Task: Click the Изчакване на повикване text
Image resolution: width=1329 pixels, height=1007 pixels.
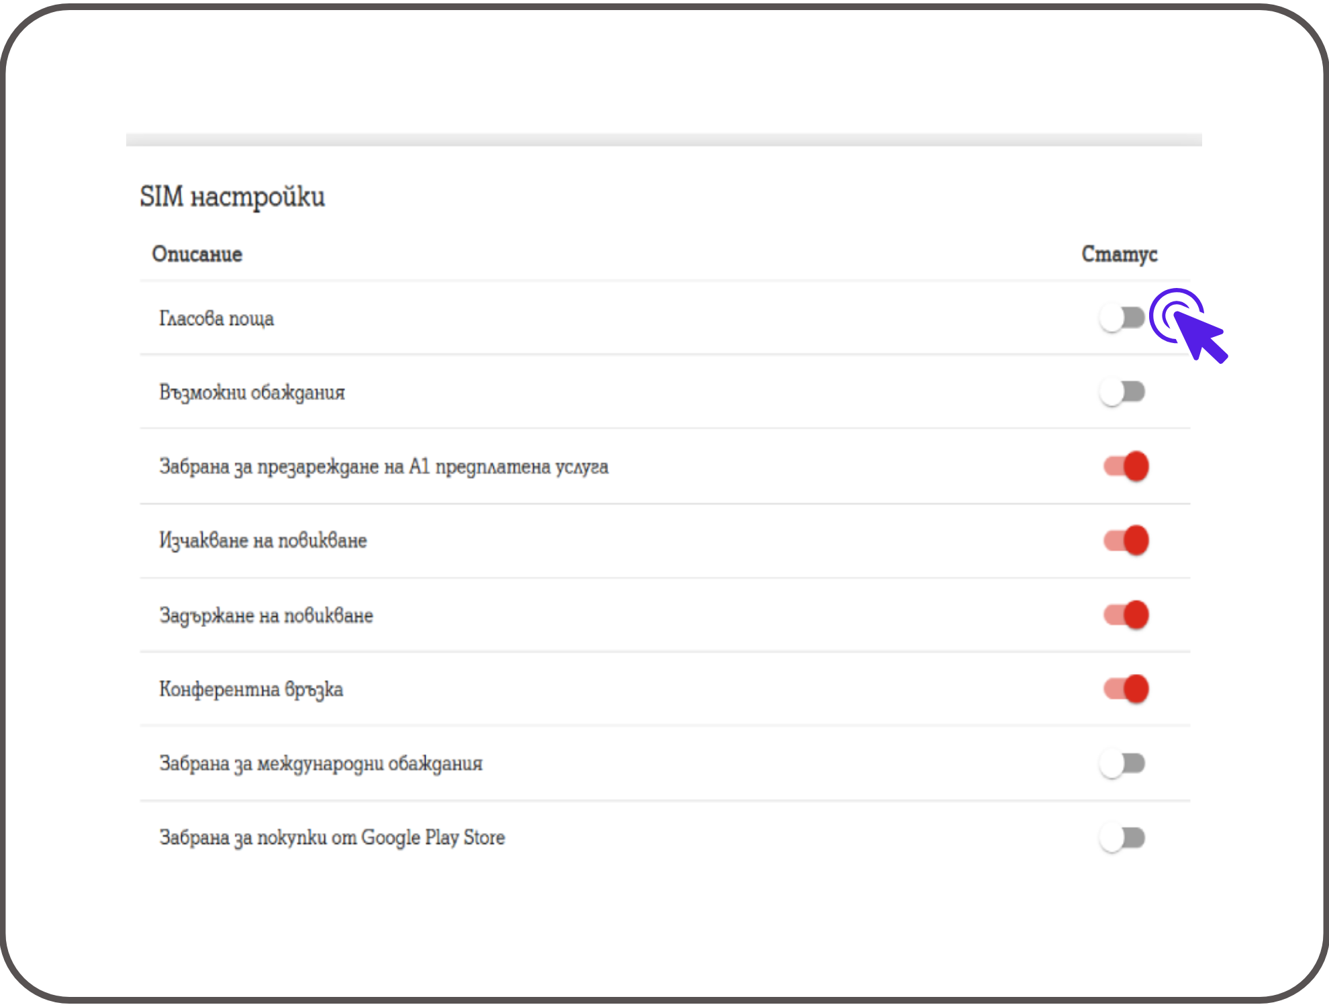Action: [262, 541]
